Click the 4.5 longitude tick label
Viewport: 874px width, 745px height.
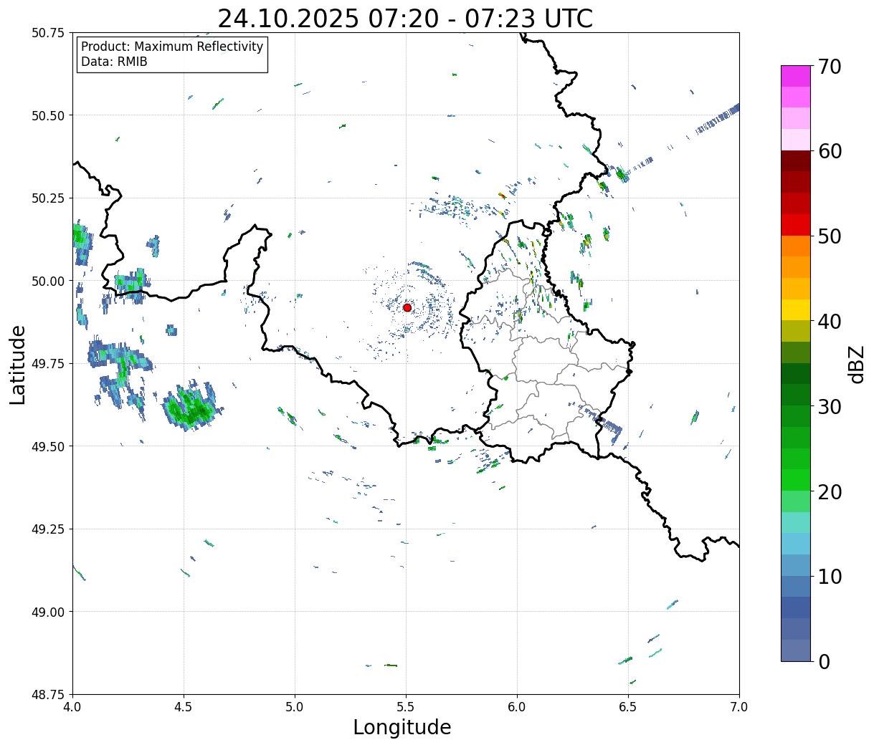[184, 707]
